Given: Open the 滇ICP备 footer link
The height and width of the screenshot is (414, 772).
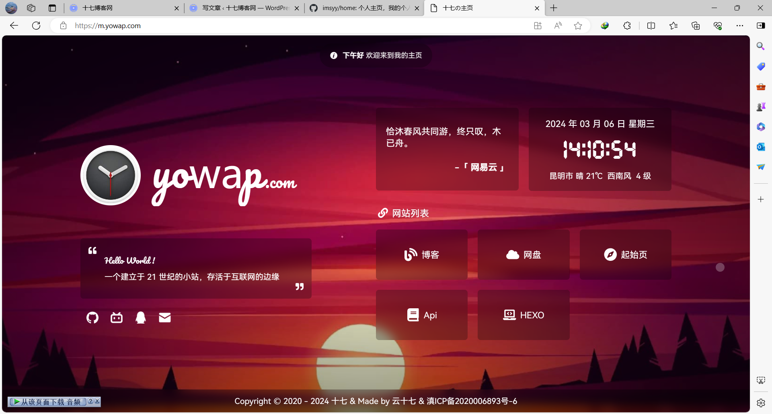Looking at the screenshot, I should click(x=472, y=401).
